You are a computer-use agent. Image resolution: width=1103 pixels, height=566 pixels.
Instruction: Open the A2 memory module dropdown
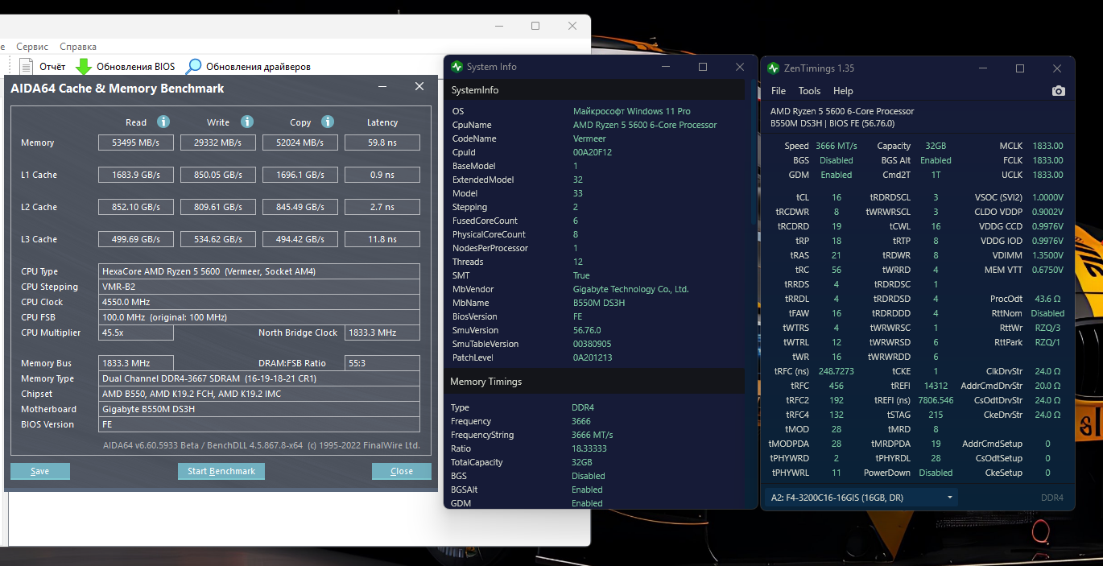point(861,498)
